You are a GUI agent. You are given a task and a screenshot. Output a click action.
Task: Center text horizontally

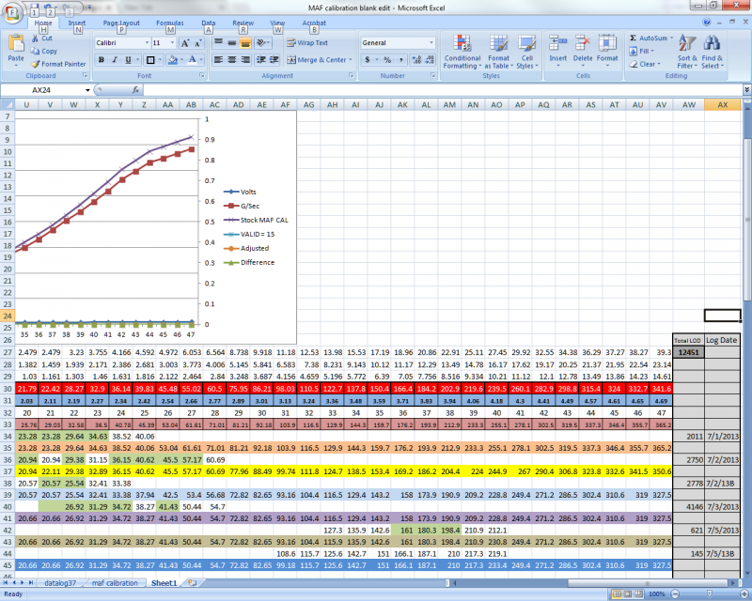click(231, 60)
